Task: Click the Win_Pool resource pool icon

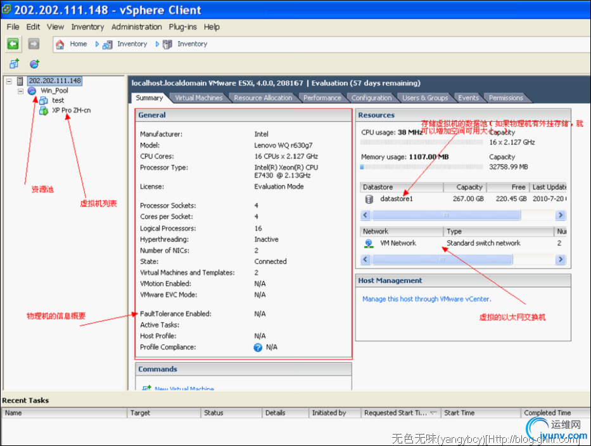Action: (x=32, y=91)
